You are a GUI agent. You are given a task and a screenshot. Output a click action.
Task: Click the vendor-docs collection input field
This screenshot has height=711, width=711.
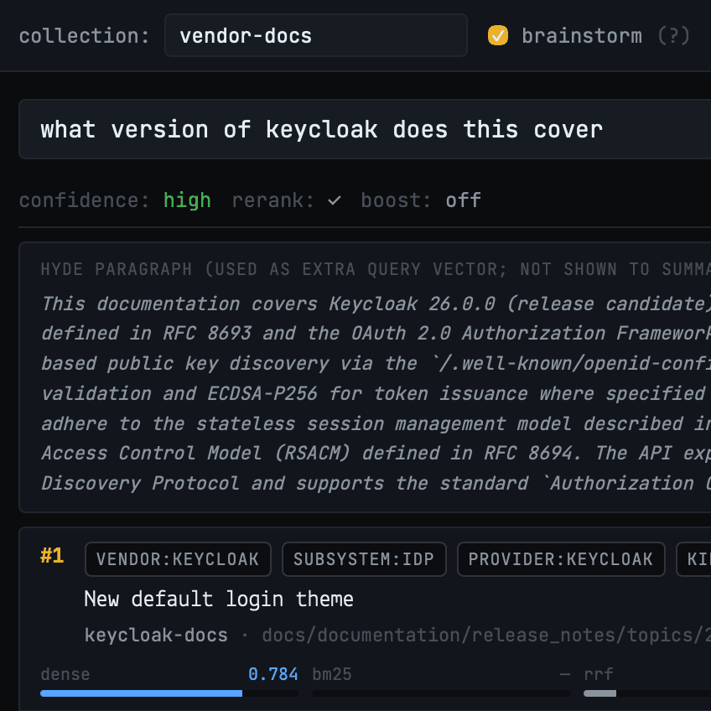(315, 35)
